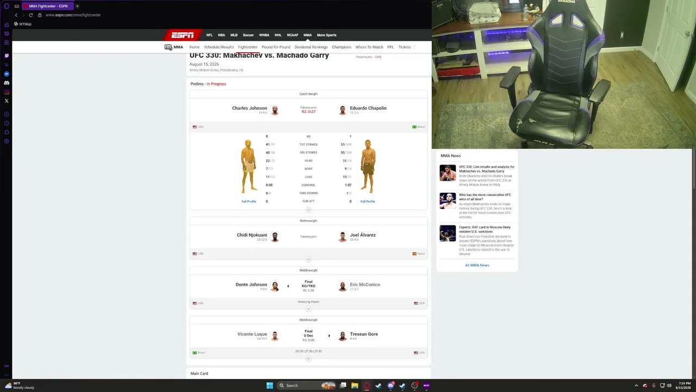This screenshot has width=696, height=392.
Task: View site security lock info
Action: [40, 15]
